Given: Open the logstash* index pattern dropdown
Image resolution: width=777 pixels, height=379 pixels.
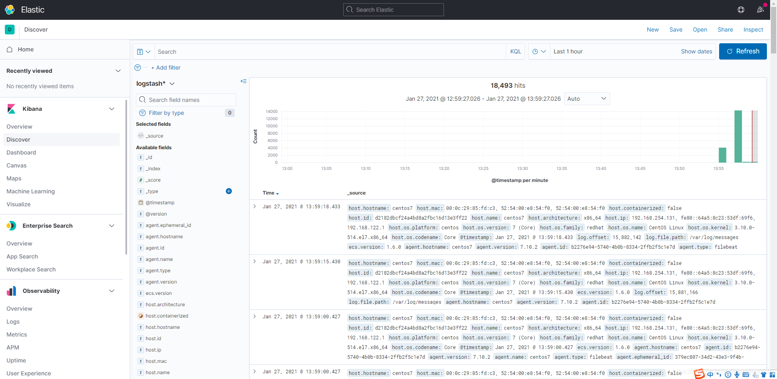Looking at the screenshot, I should [x=155, y=83].
